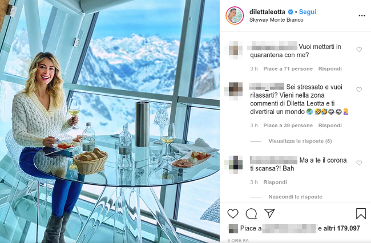Like the 'Ma a te il corona' comment
This screenshot has width=371, height=243.
[359, 163]
